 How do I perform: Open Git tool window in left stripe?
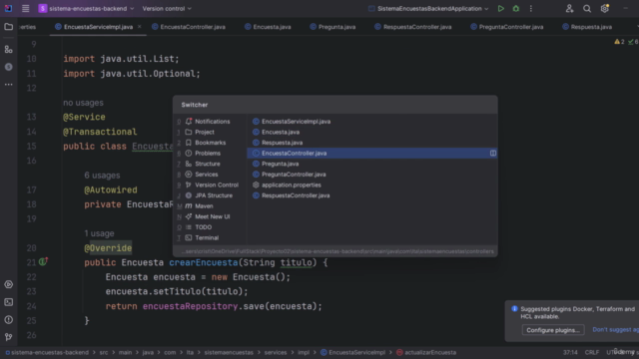click(8, 337)
